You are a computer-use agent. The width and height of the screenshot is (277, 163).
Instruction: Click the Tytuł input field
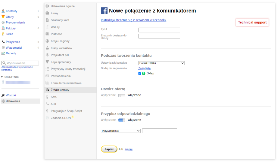click(x=159, y=30)
